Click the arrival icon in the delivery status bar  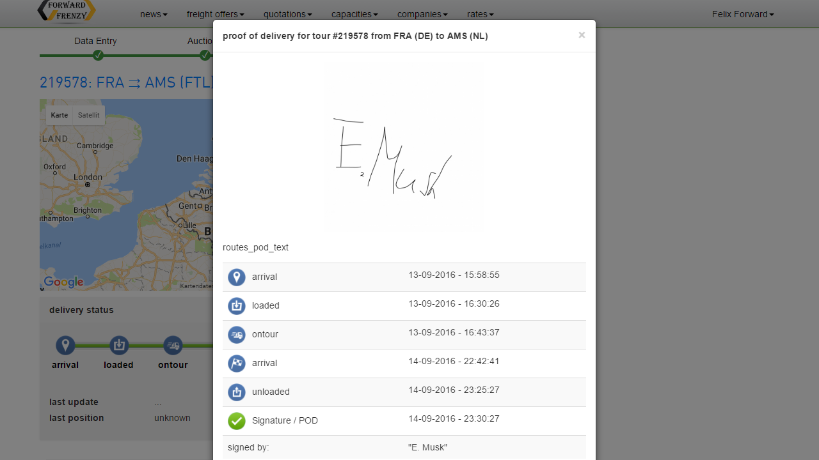tap(65, 346)
